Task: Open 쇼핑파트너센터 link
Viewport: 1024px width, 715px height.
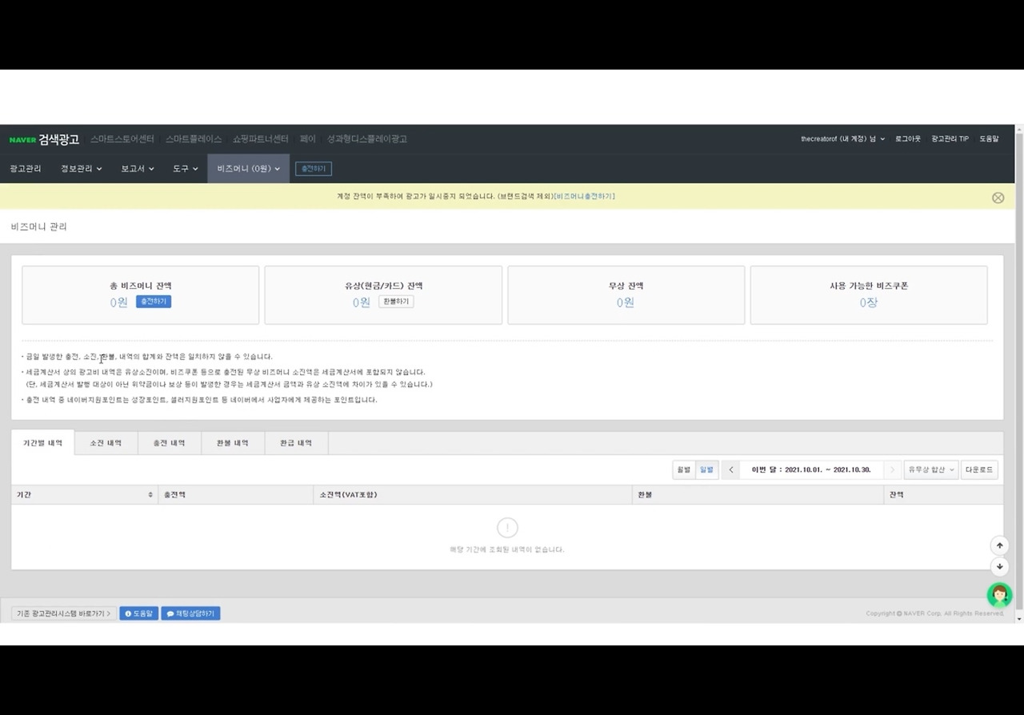Action: [x=261, y=139]
